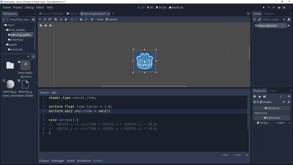Close the DancingGodot scene tab
The height and width of the screenshot is (165, 293).
(x=109, y=14)
